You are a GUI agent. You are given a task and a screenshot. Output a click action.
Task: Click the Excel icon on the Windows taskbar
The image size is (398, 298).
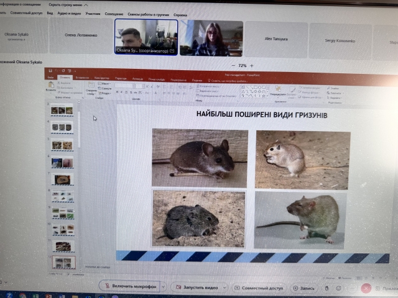(35, 296)
